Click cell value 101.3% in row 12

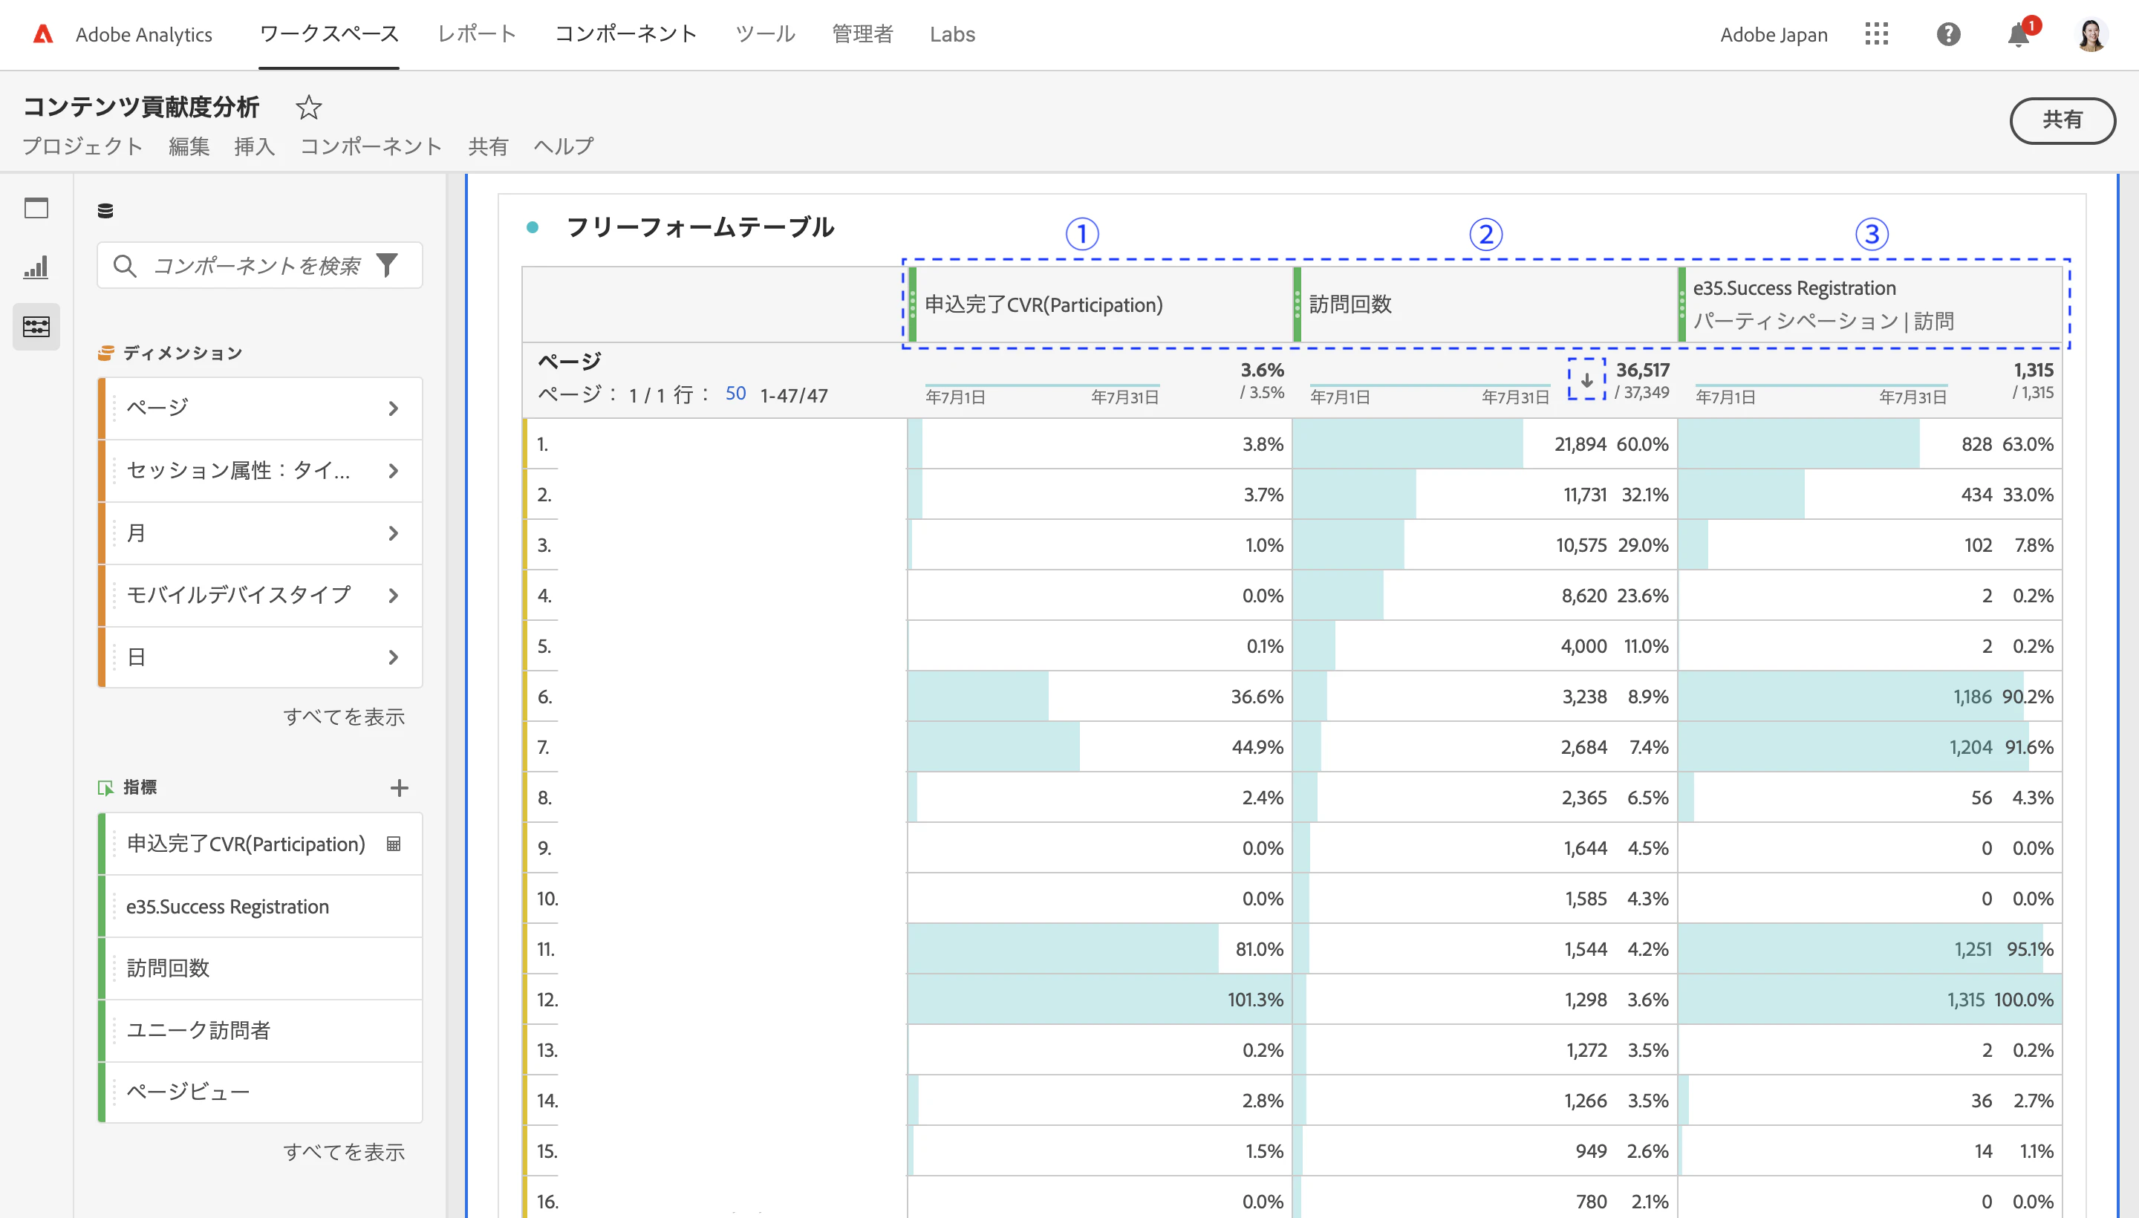1254,1000
